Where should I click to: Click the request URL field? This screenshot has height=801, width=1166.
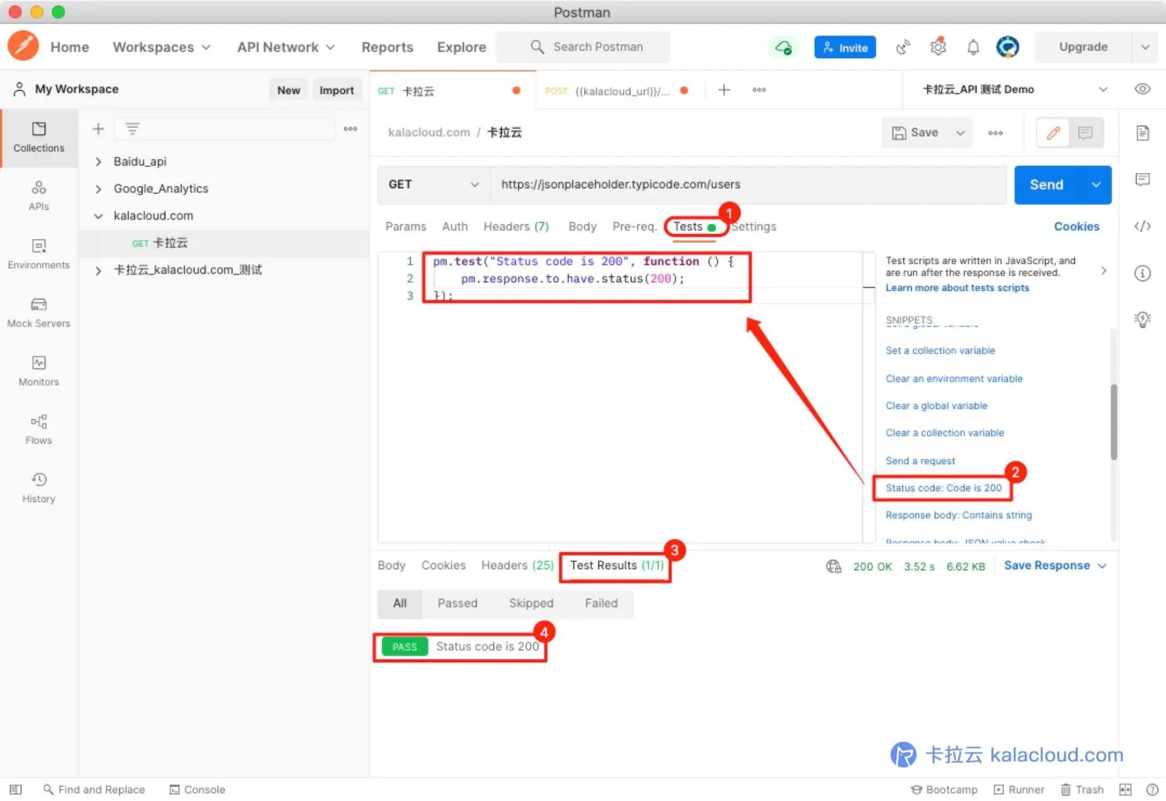tap(749, 184)
